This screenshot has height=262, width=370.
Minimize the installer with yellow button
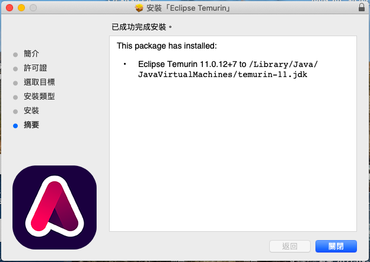coord(21,8)
